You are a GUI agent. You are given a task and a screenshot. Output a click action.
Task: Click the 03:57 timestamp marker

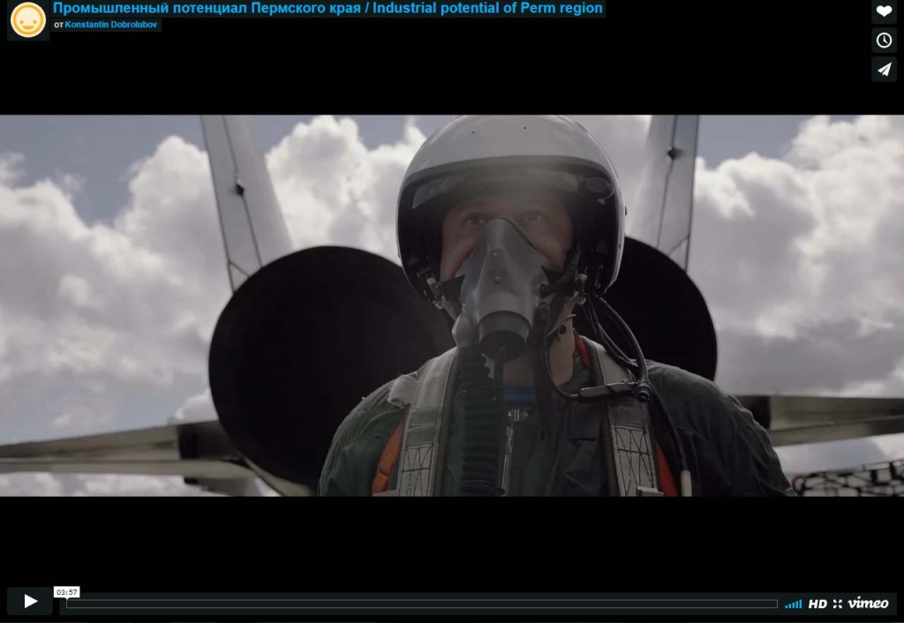tap(67, 592)
